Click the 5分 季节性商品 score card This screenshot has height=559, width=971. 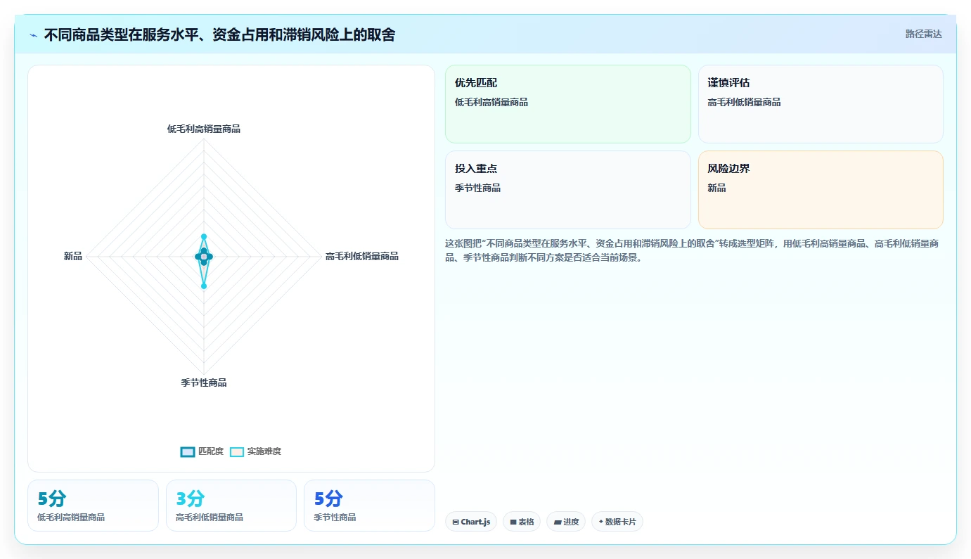[369, 506]
